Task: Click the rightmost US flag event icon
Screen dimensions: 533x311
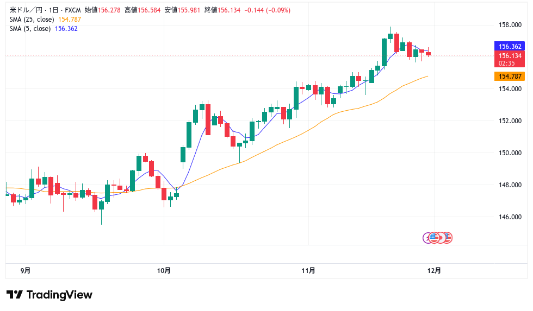Action: pyautogui.click(x=448, y=238)
